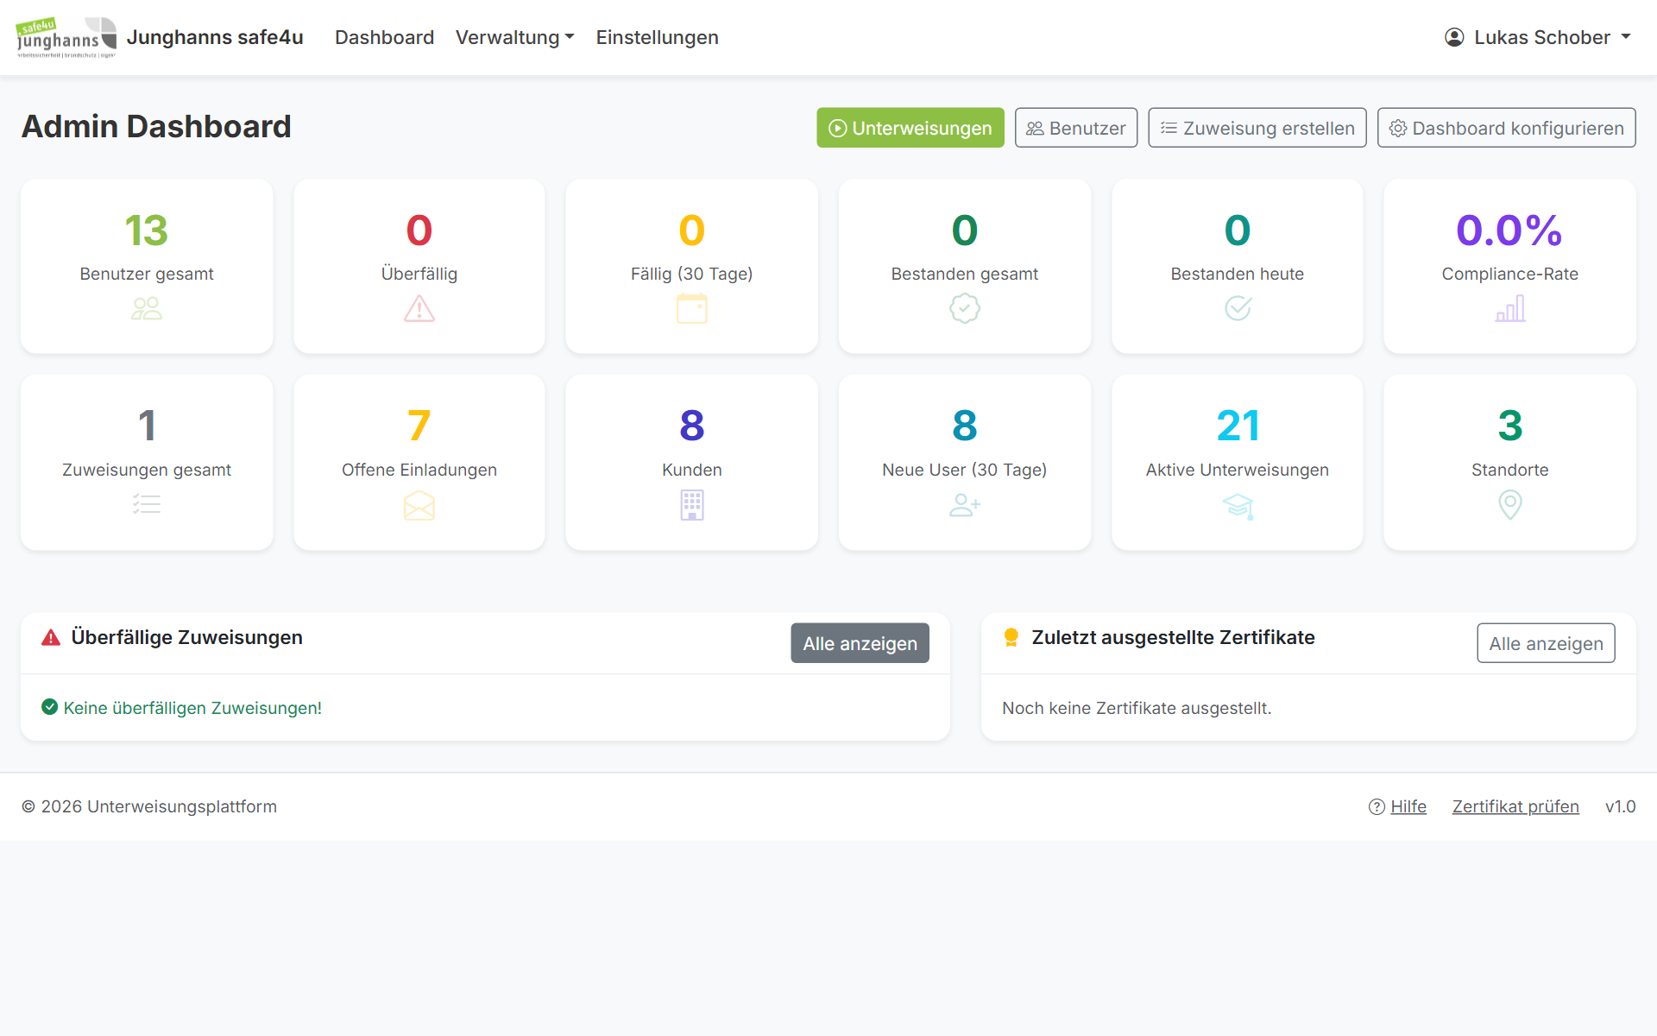Click the 21 Aktive Unterweisungen value

click(x=1238, y=426)
